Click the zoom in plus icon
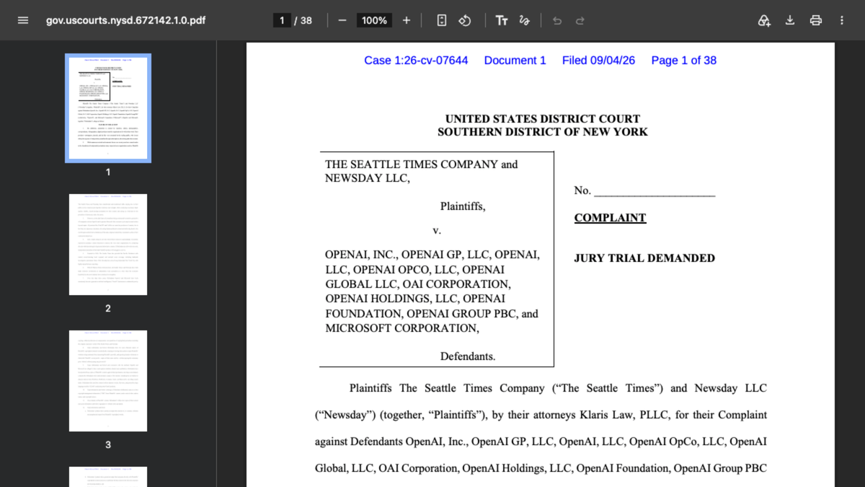Image resolution: width=865 pixels, height=487 pixels. [x=407, y=20]
